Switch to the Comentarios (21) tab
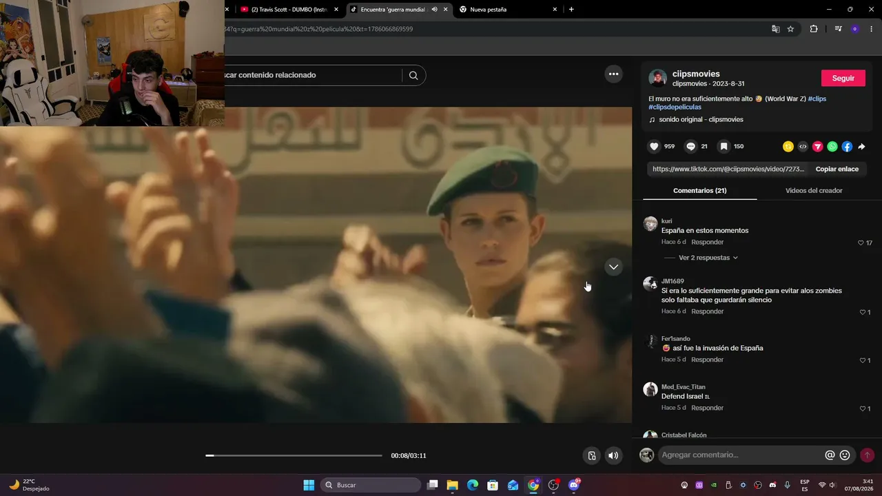 [700, 190]
